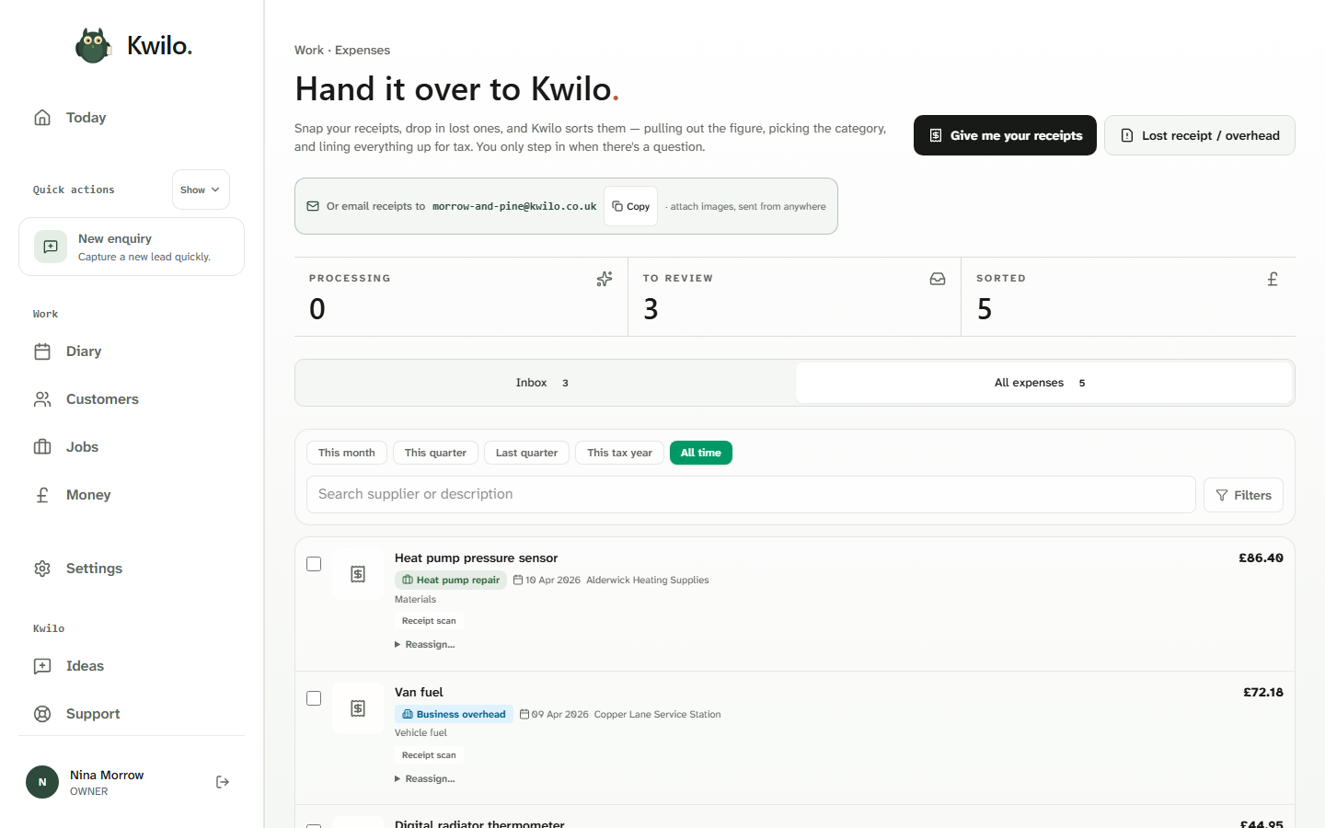Tick the Van fuel expense checkbox
The width and height of the screenshot is (1325, 828).
pos(314,698)
